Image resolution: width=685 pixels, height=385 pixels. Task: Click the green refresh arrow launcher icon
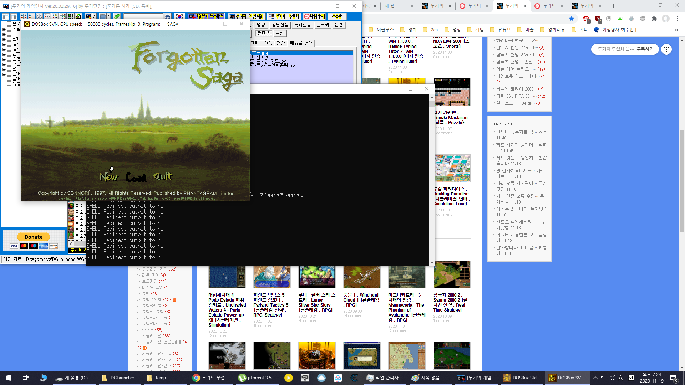click(117, 16)
